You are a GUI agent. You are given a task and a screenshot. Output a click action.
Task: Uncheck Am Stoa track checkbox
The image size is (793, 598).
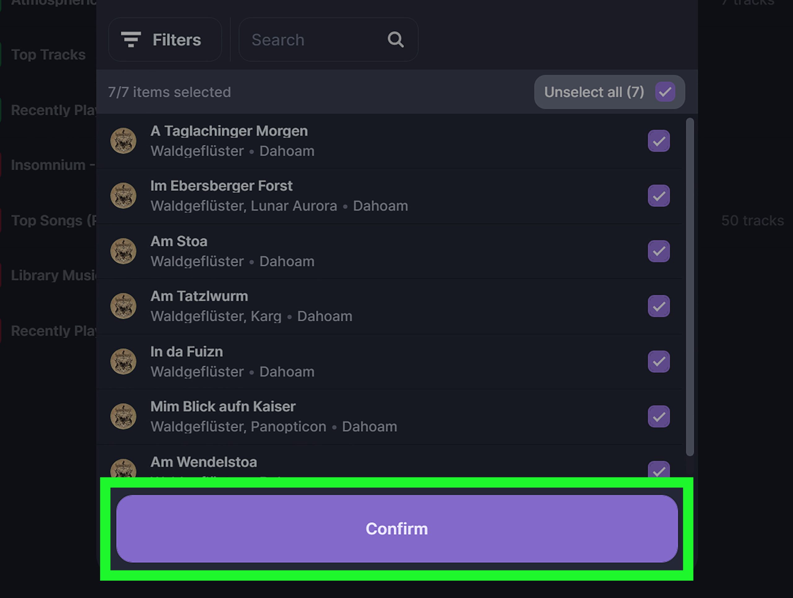659,251
